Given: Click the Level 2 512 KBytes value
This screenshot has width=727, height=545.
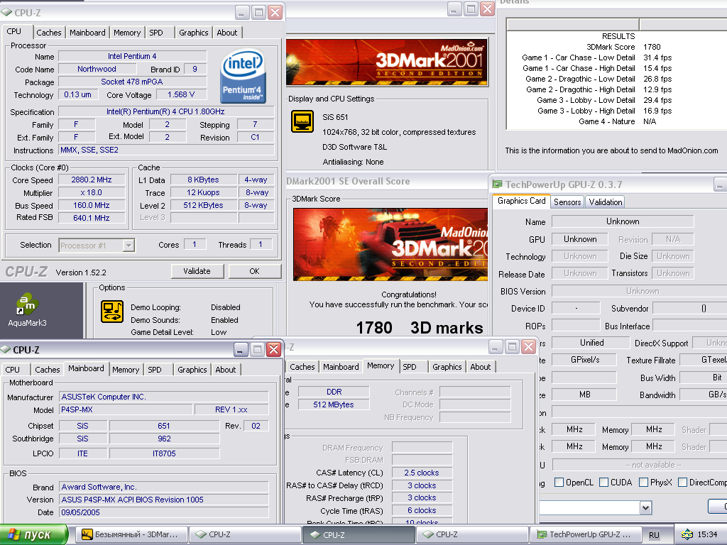Looking at the screenshot, I should pyautogui.click(x=203, y=205).
